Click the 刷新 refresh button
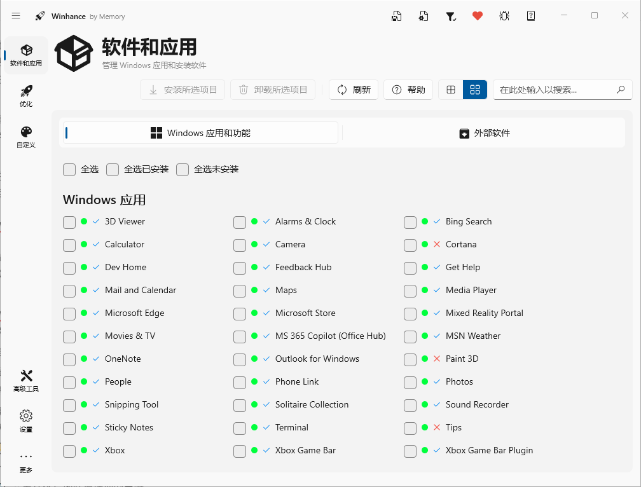 coord(354,90)
